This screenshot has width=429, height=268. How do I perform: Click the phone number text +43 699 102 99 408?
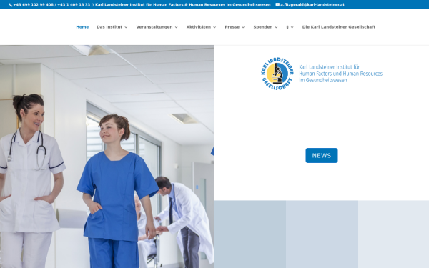(x=34, y=5)
